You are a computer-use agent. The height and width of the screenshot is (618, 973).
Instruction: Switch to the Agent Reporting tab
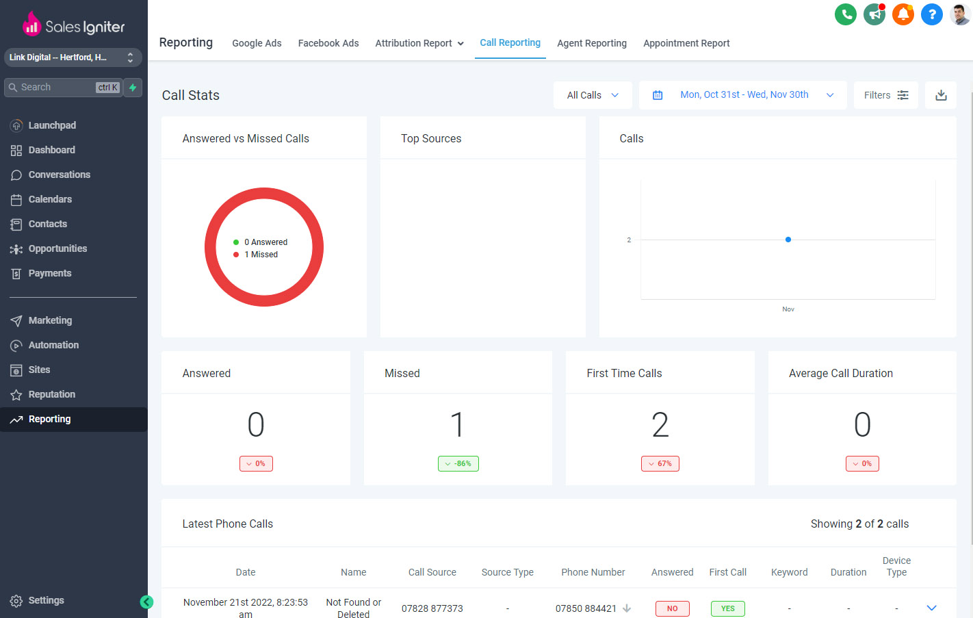pyautogui.click(x=592, y=43)
